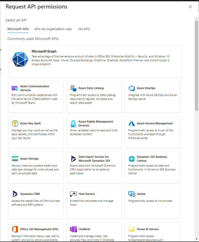Click the Azure Communication Services icon
The height and width of the screenshot is (242, 199).
(x=15, y=88)
